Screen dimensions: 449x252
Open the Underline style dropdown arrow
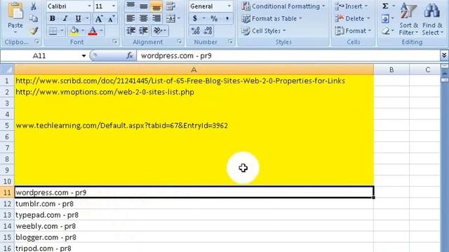(87, 19)
